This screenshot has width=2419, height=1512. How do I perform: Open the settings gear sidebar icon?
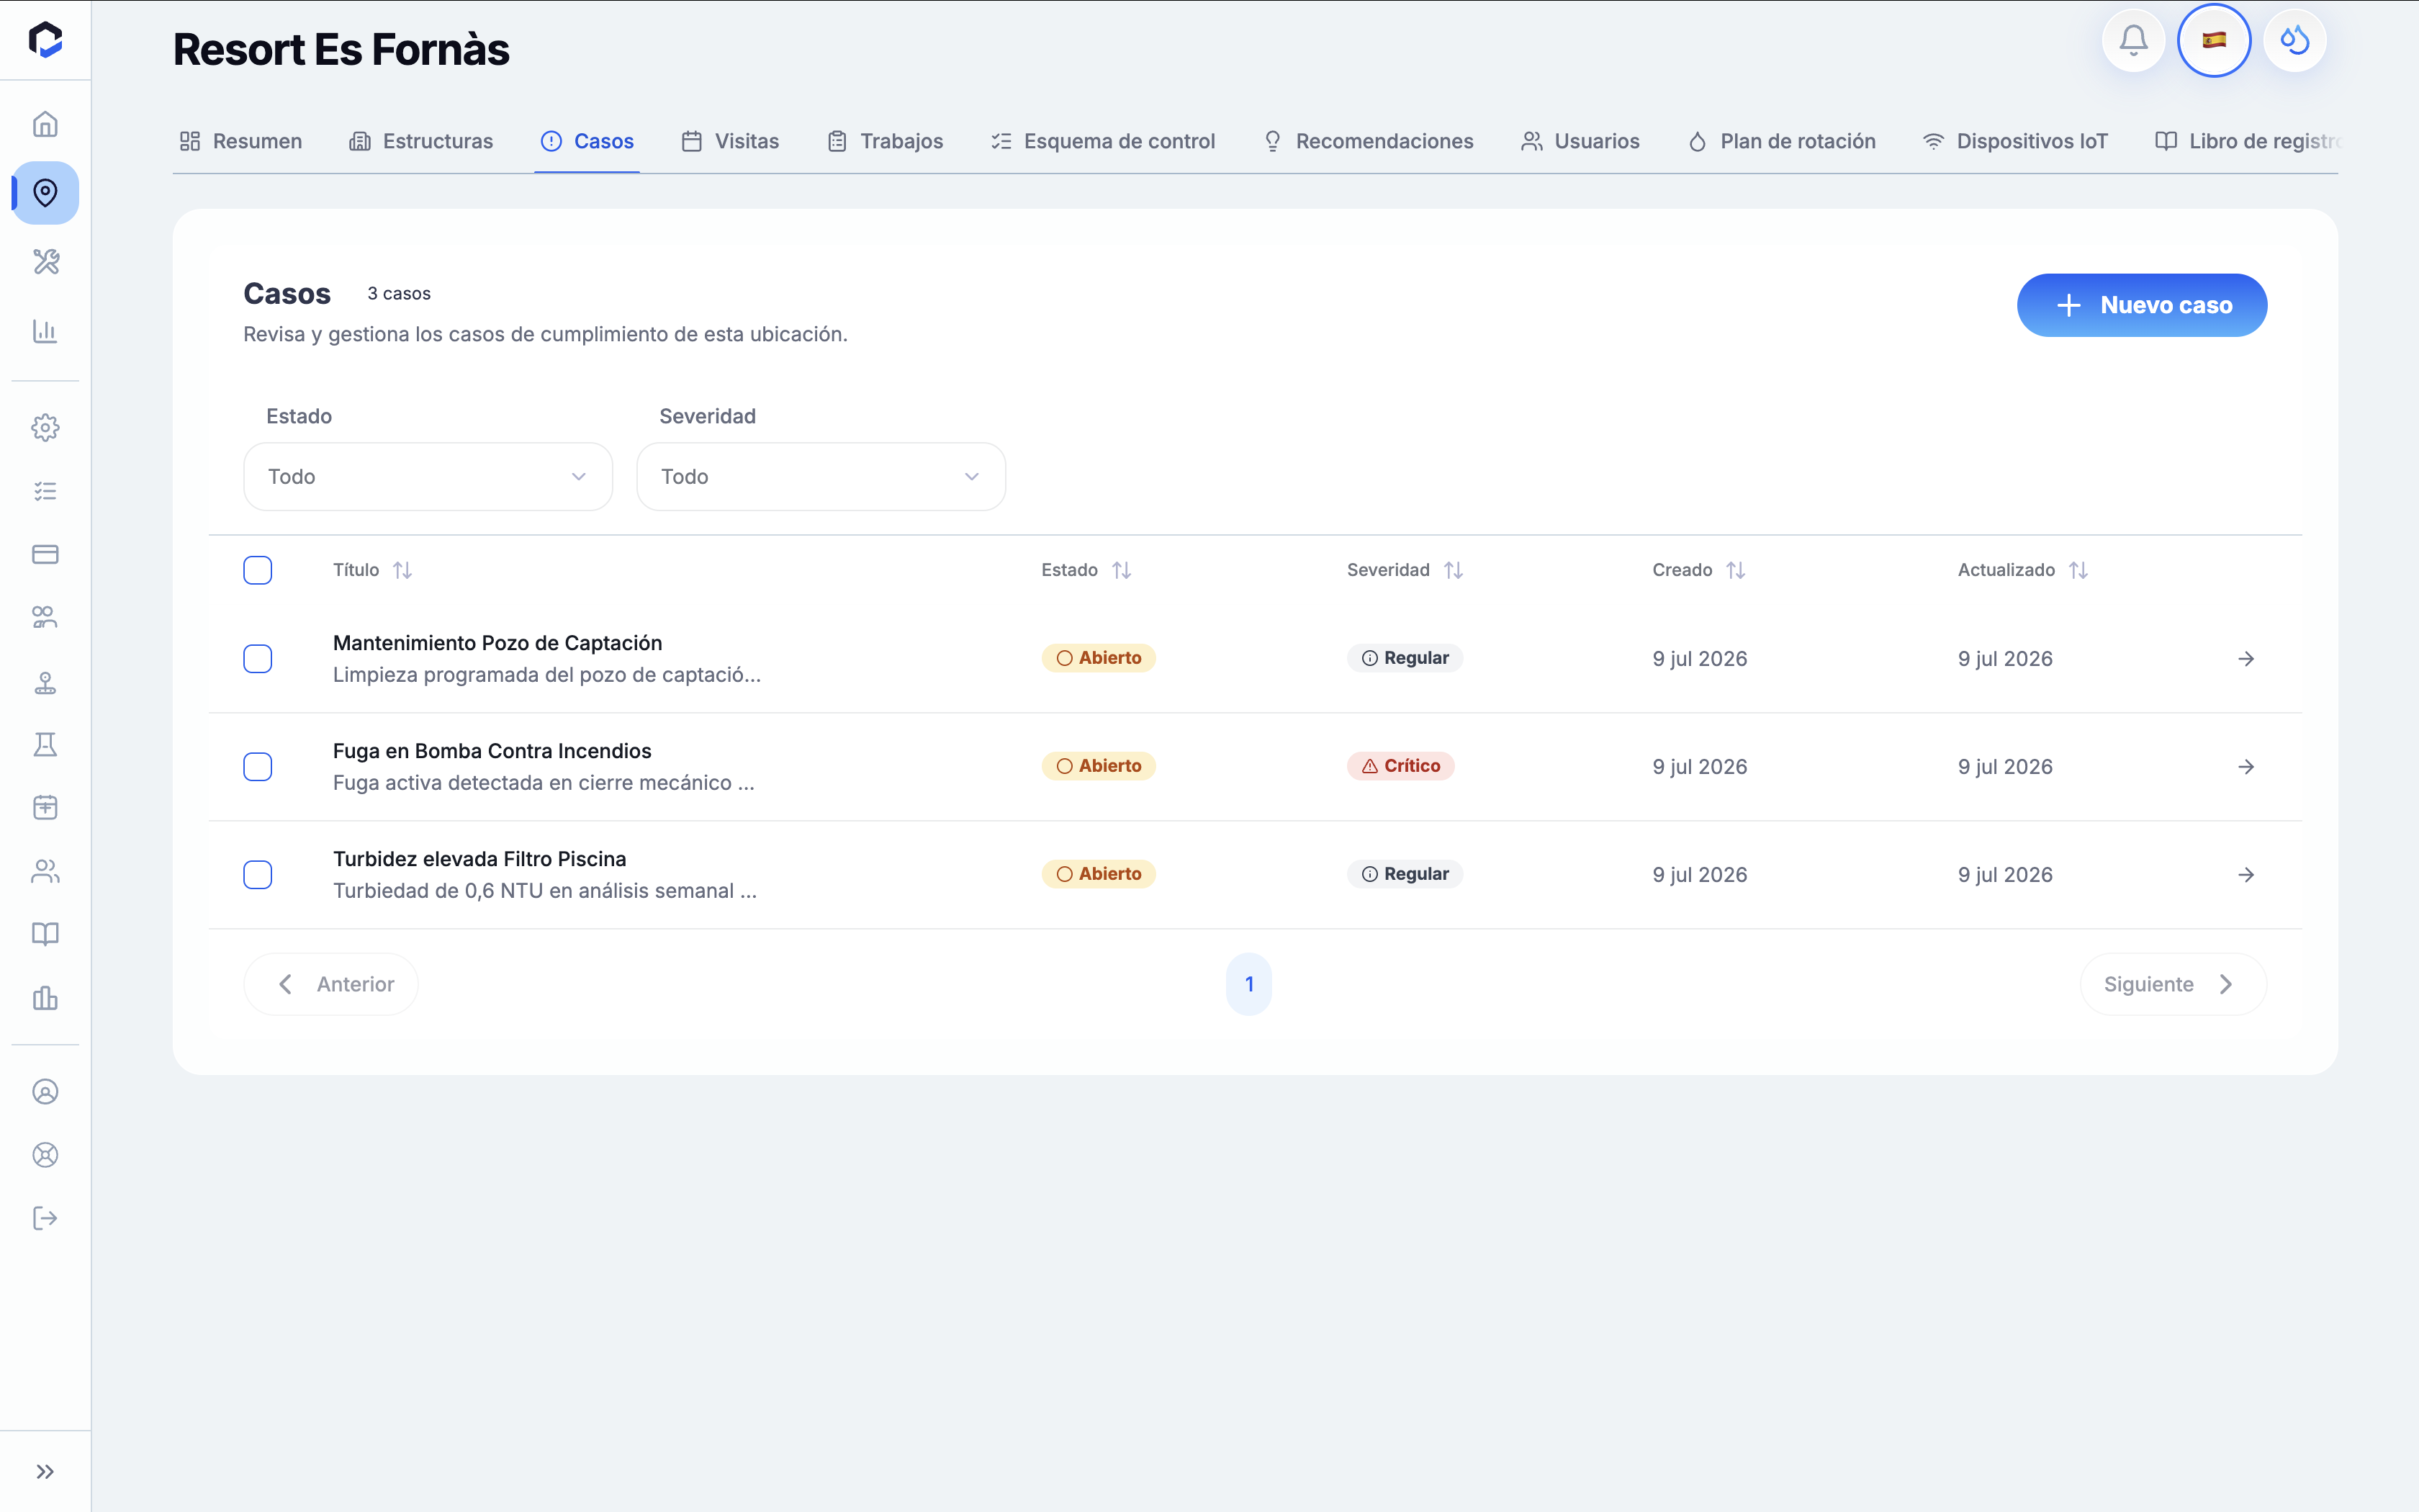point(45,428)
